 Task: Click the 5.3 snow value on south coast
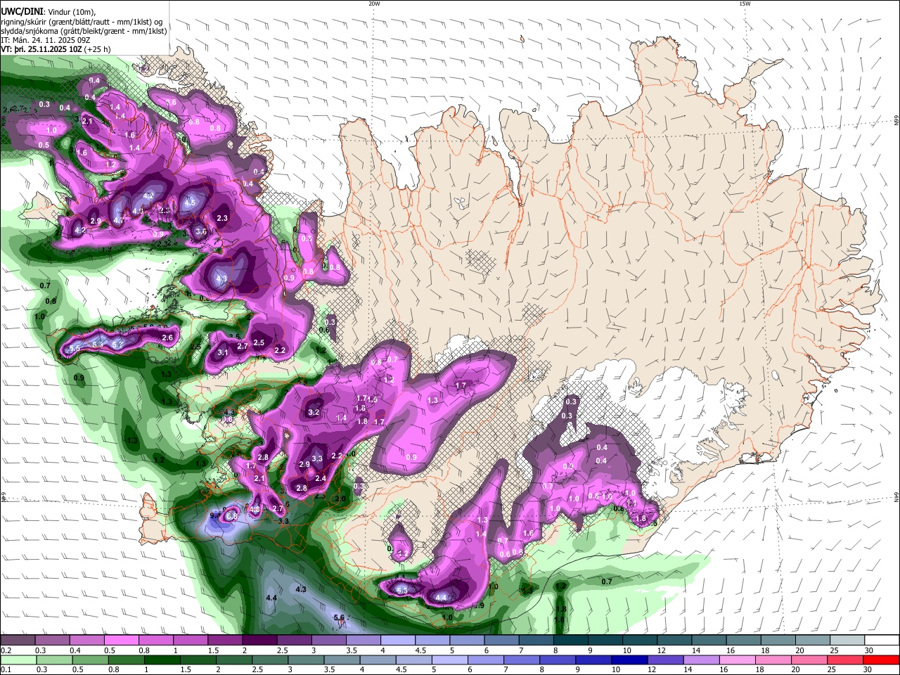[x=401, y=591]
